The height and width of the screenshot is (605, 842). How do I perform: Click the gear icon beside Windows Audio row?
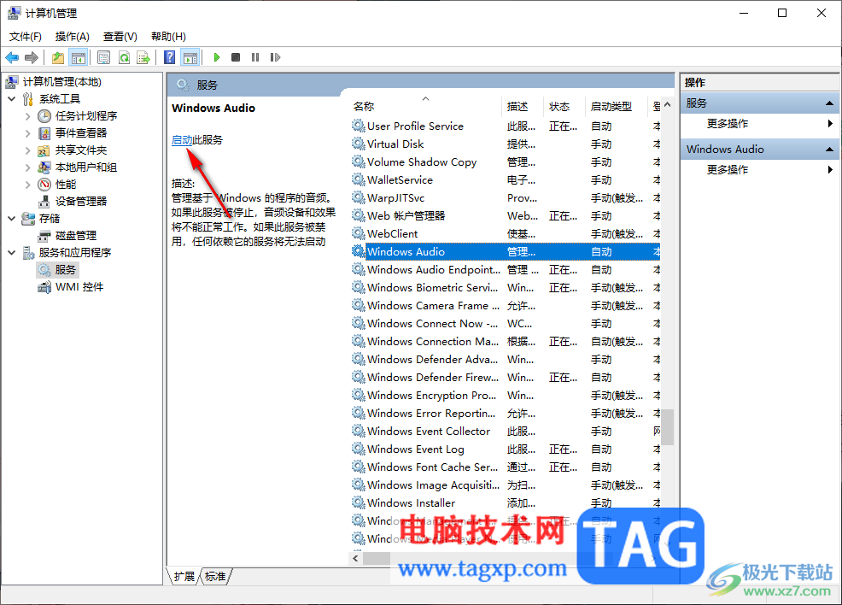point(358,251)
